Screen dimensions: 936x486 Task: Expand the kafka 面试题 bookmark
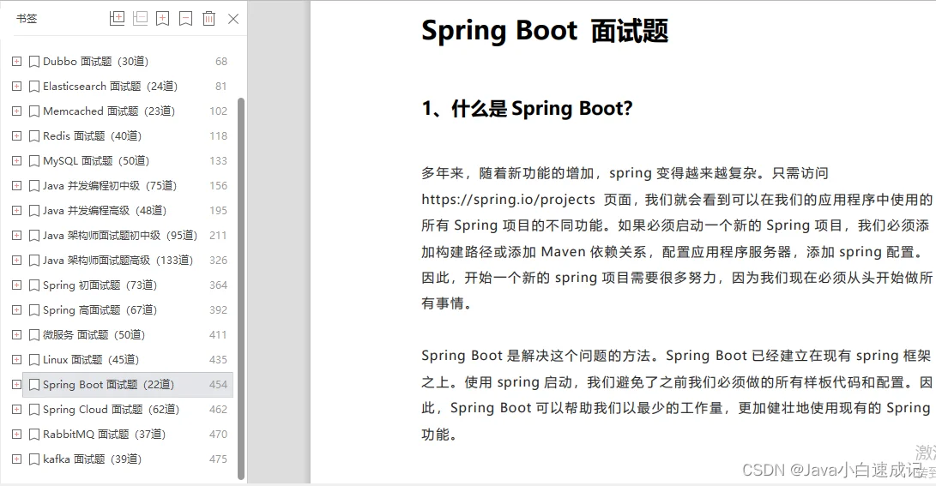coord(16,459)
